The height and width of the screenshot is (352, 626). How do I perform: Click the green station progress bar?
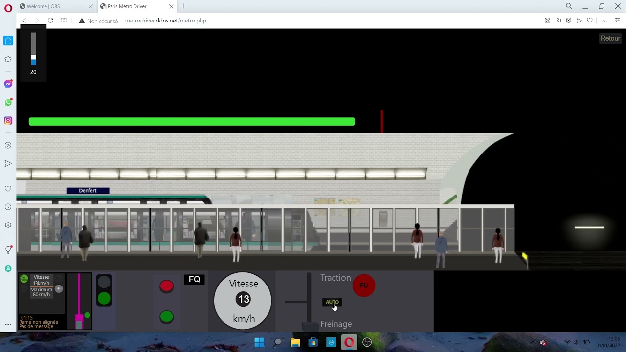tap(192, 122)
